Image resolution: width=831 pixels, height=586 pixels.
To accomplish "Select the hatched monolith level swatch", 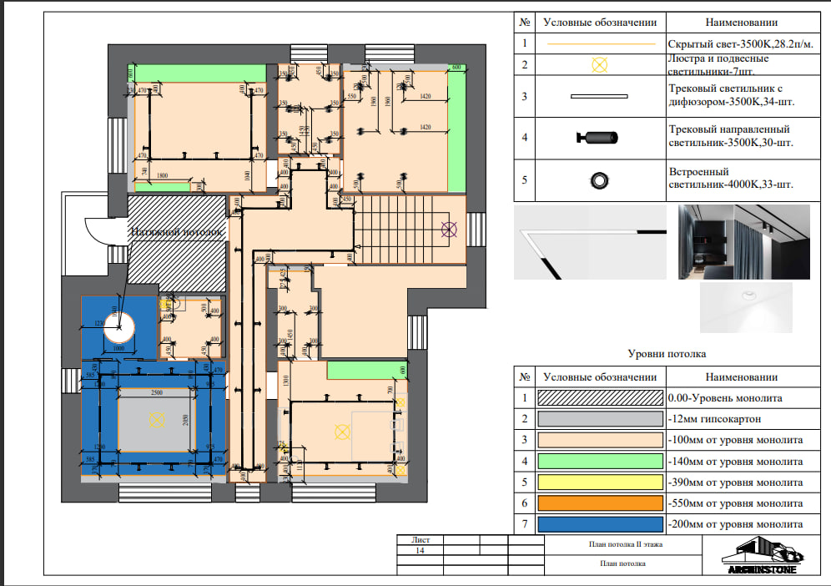I will click(601, 397).
